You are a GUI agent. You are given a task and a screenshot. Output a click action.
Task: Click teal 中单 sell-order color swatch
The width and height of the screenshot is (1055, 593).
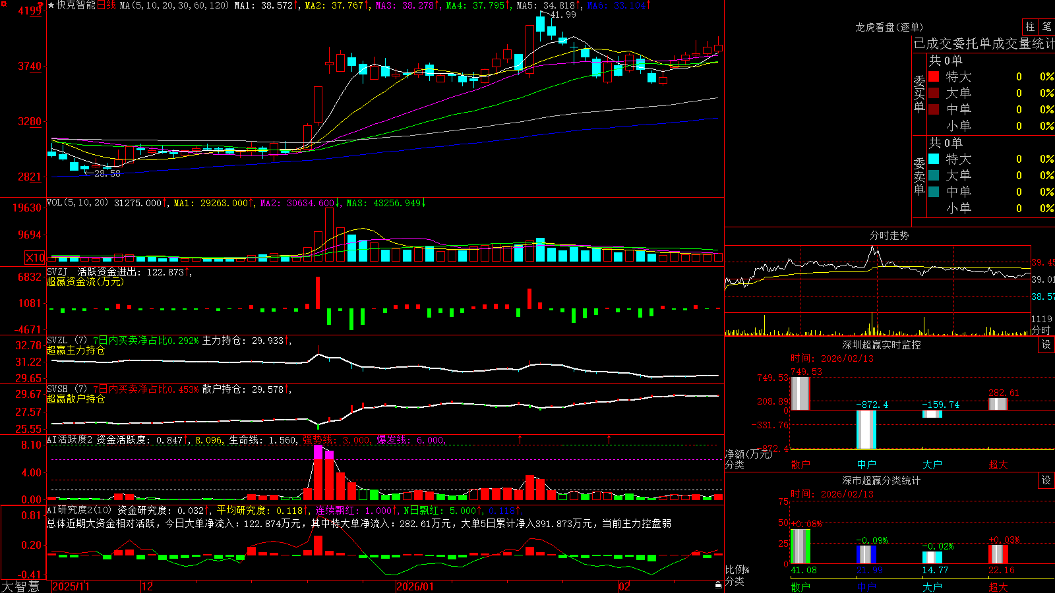pyautogui.click(x=934, y=192)
